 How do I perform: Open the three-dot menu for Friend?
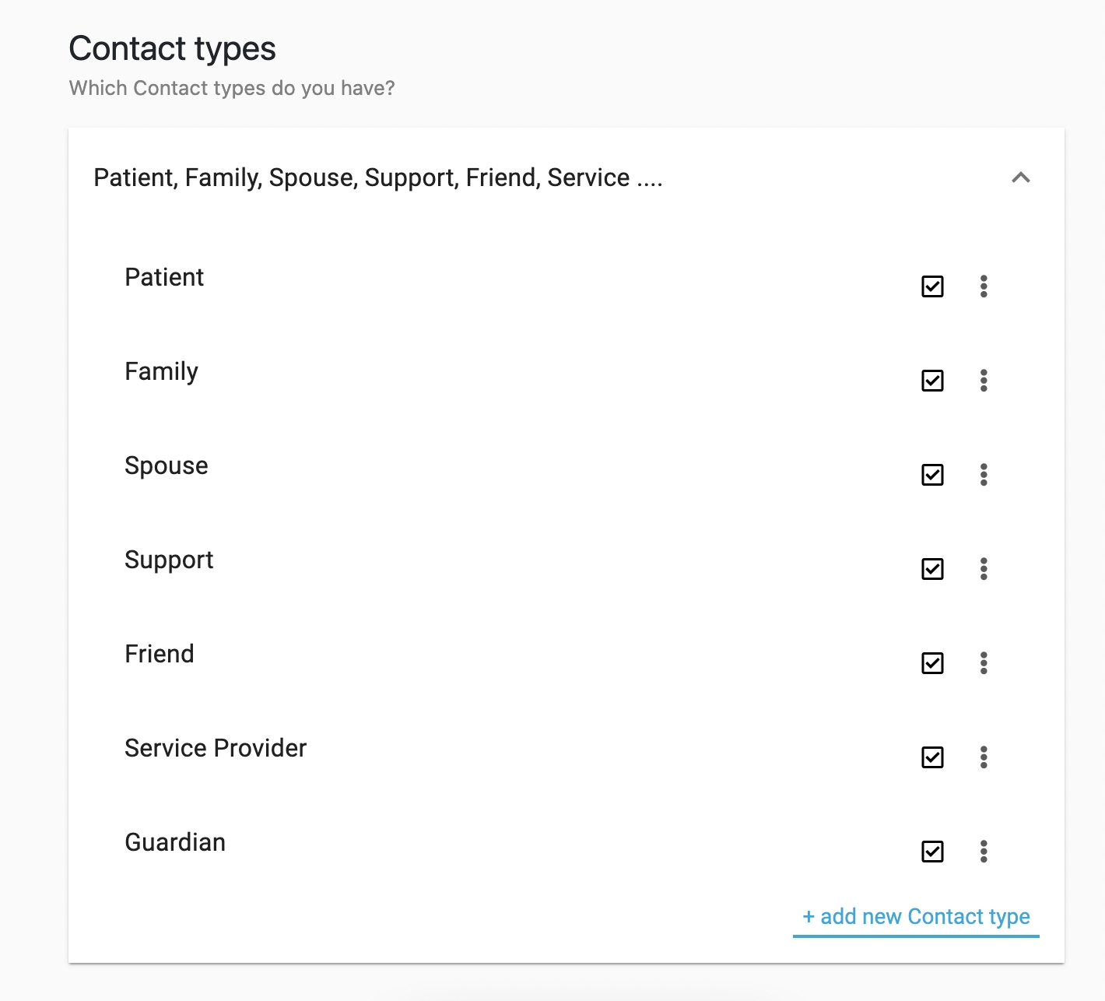click(984, 663)
